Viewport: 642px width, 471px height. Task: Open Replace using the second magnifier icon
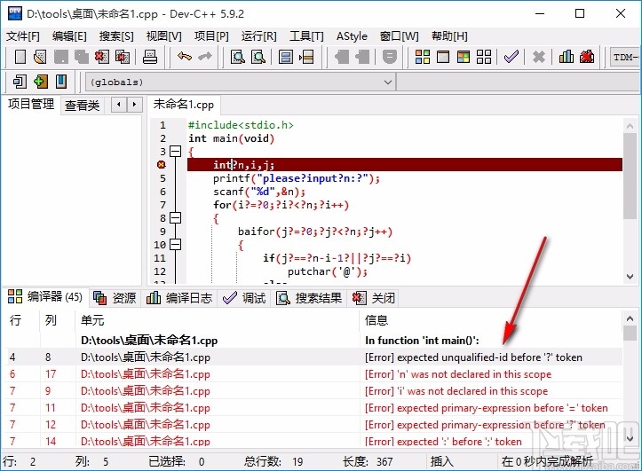pos(258,57)
